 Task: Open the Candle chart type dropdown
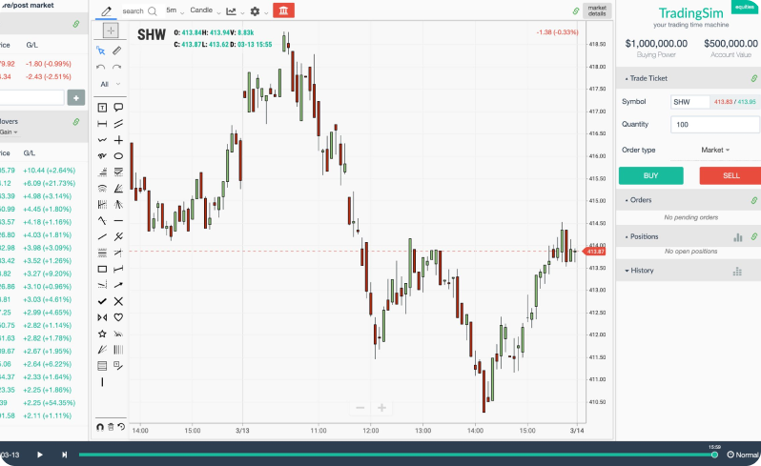click(205, 10)
